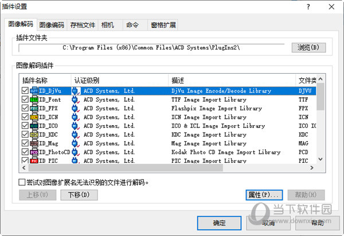Uncheck the ID_KDC plugin checkbox

(x=25, y=134)
